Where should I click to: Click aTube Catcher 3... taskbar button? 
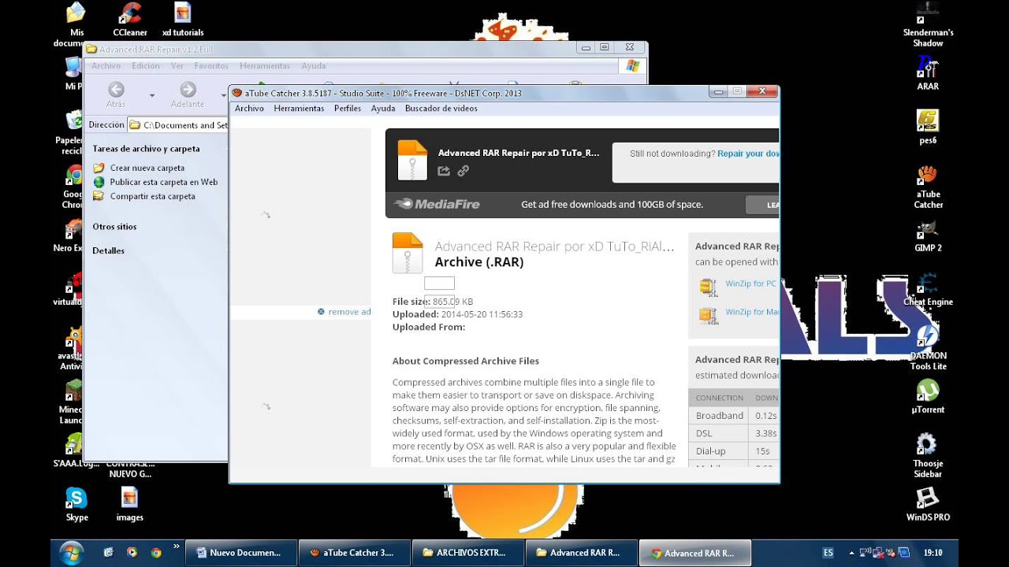tap(355, 553)
